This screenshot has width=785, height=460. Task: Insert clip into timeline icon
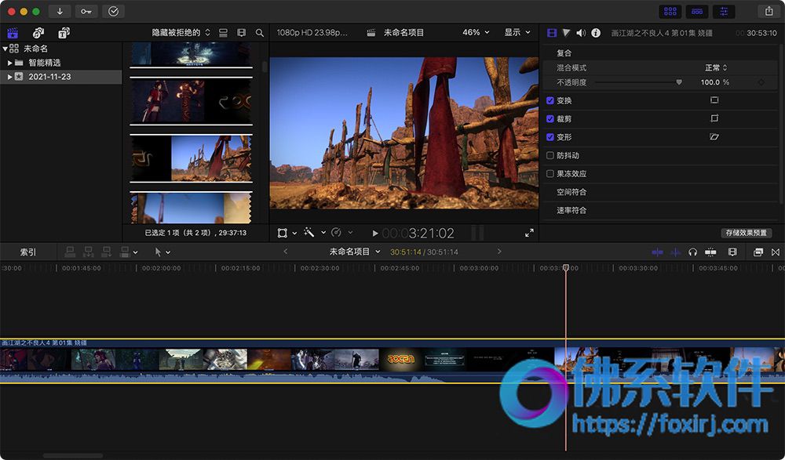coord(89,252)
